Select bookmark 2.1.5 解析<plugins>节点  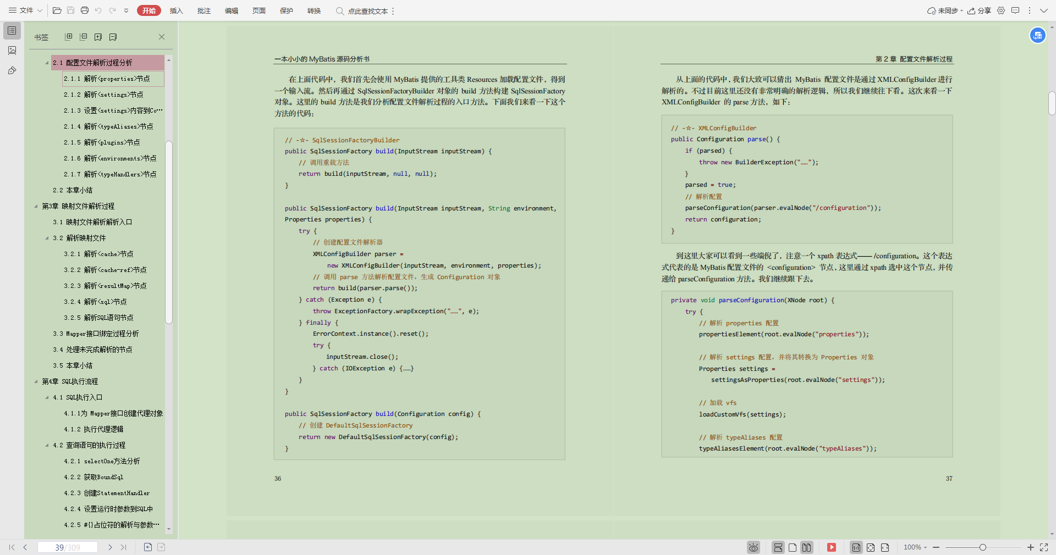pos(102,142)
